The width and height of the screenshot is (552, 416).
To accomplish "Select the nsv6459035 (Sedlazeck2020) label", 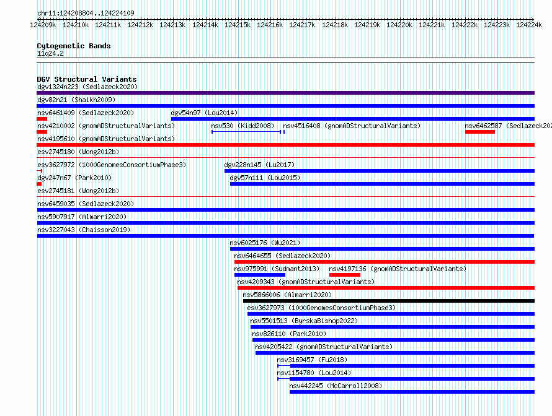I will point(86,204).
